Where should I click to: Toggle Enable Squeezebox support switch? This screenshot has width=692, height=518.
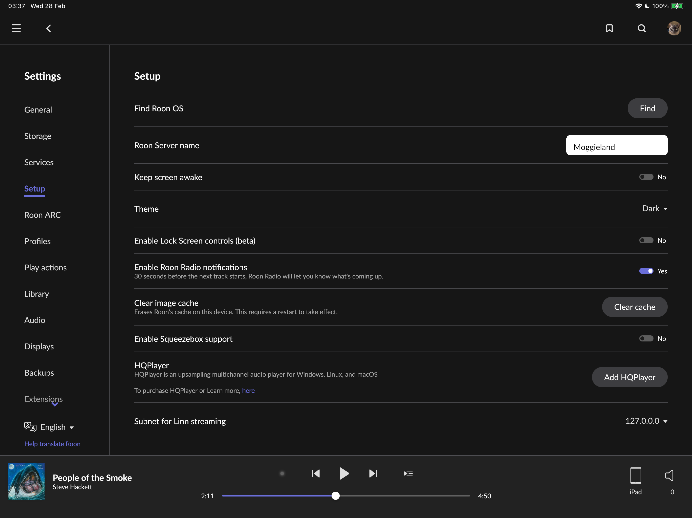(646, 338)
